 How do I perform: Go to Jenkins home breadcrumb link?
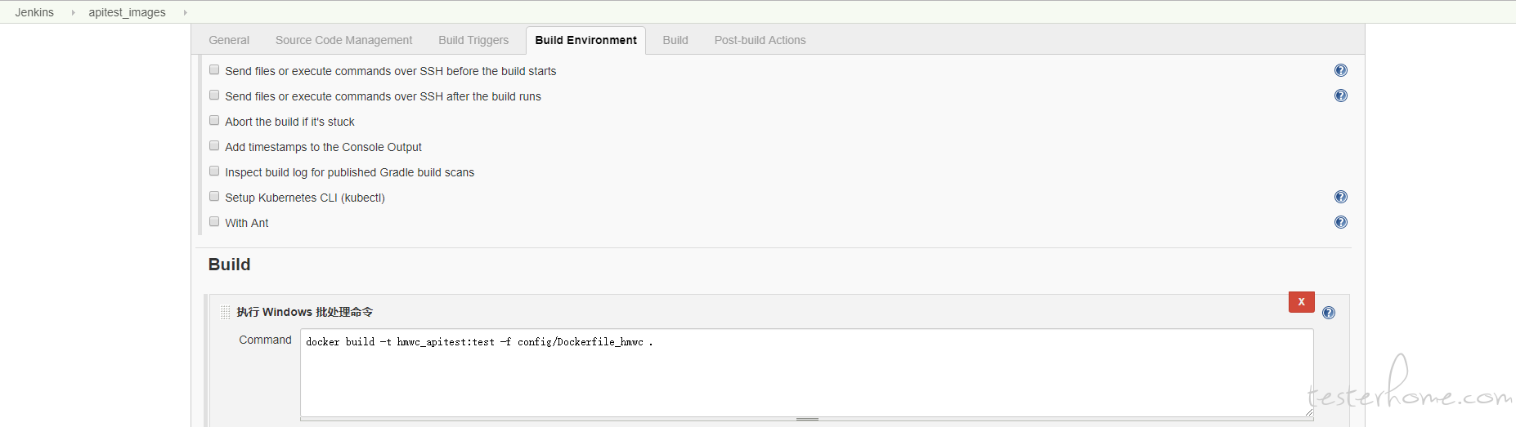34,12
